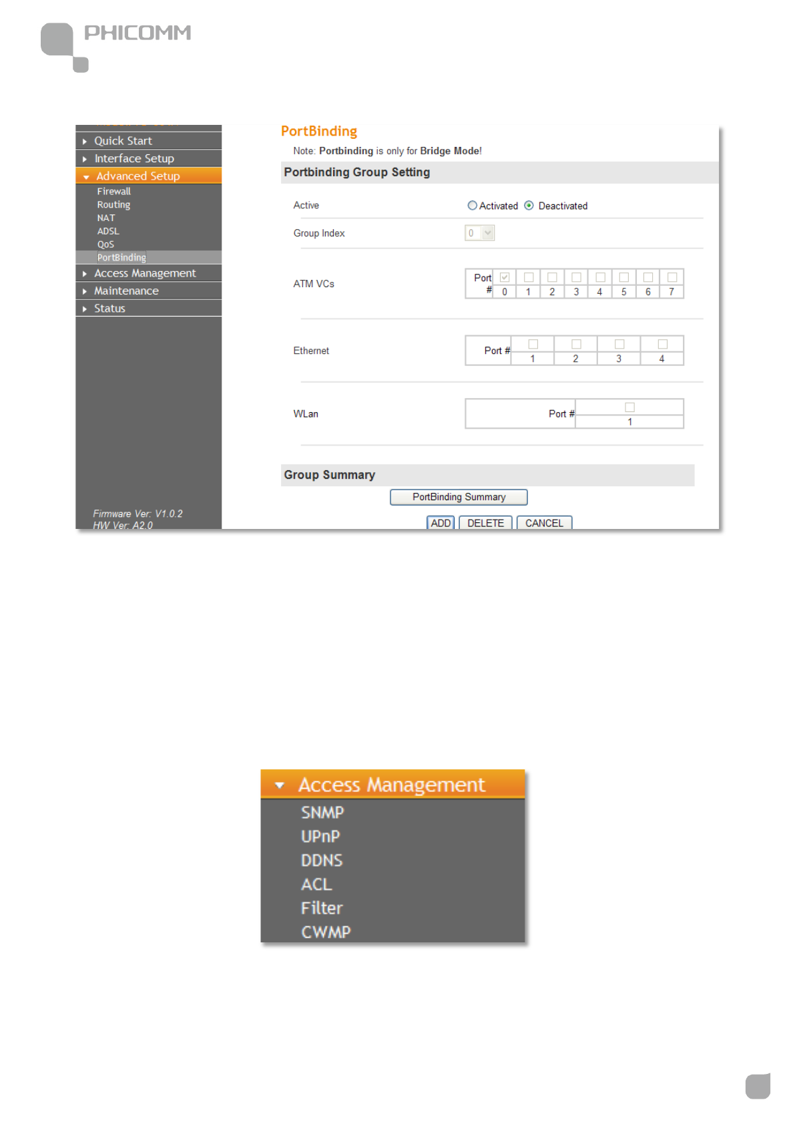Click the PortBinding Summary button

click(x=459, y=497)
